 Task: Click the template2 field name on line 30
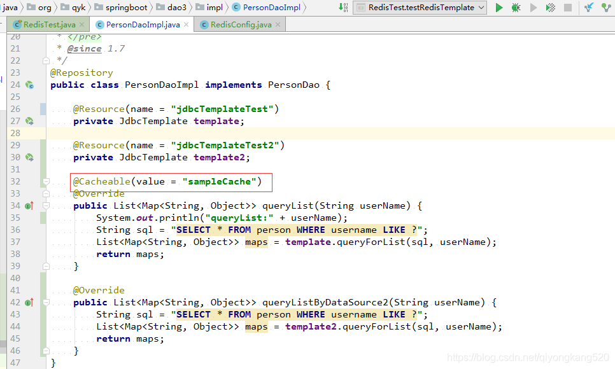point(219,157)
